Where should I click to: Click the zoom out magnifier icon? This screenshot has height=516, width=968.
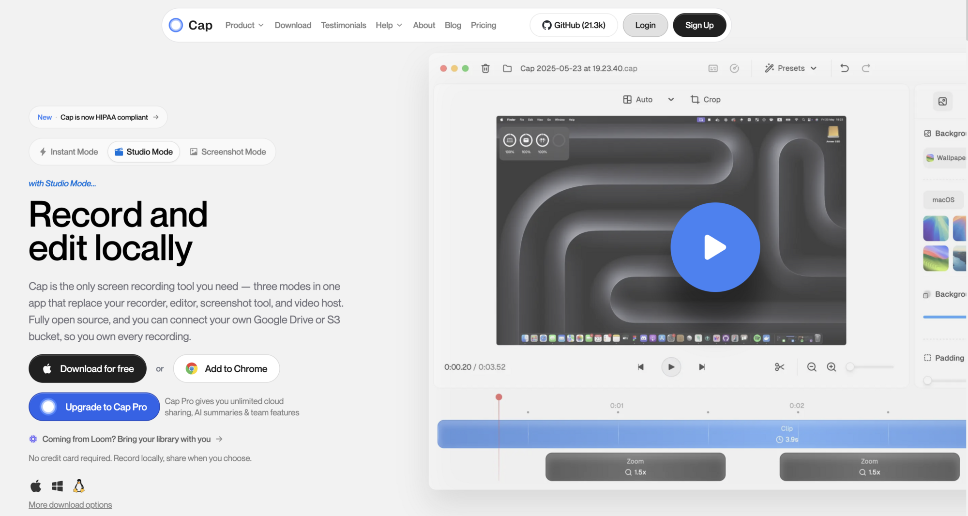tap(812, 367)
